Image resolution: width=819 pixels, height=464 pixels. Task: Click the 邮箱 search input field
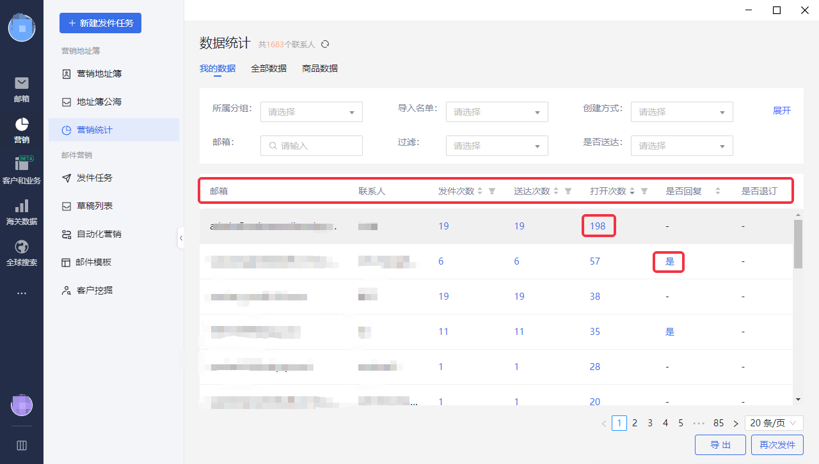[x=312, y=146]
